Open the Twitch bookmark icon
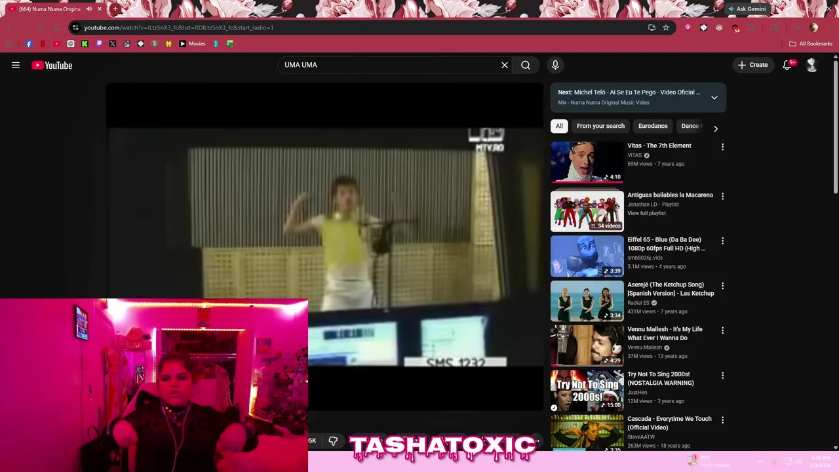 [x=99, y=44]
